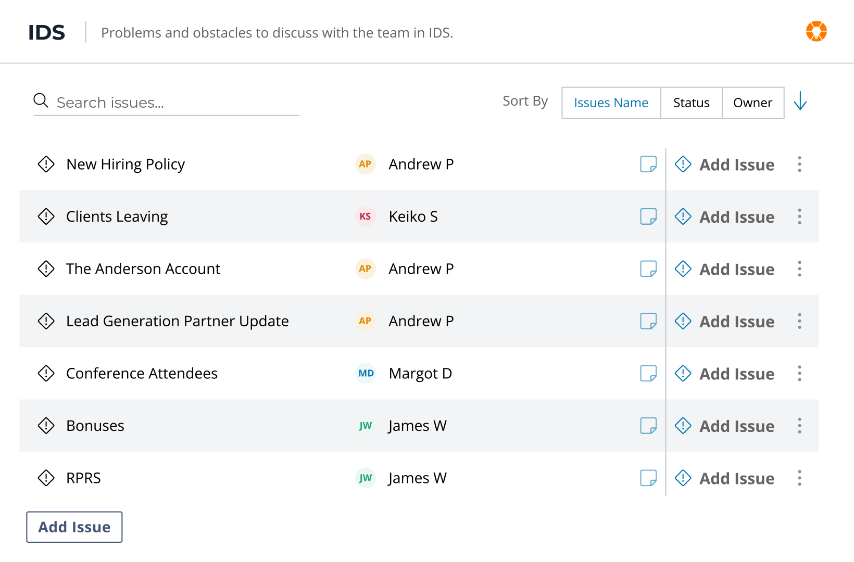This screenshot has height=562, width=854.
Task: Open the three-dot menu for New Hiring Policy
Action: [x=799, y=164]
